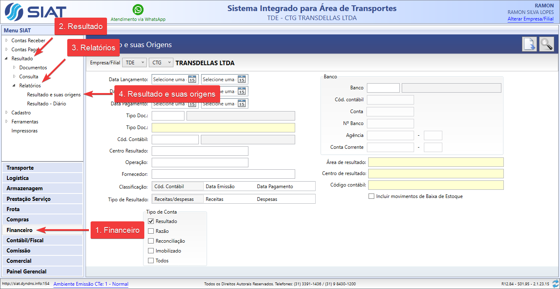Check Incluir movimentos de Baixa de Estoque

[x=371, y=196]
